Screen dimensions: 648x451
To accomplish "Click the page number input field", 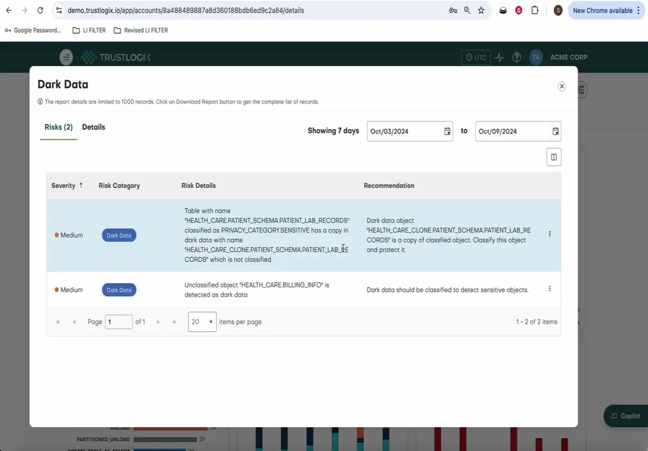I will [119, 322].
